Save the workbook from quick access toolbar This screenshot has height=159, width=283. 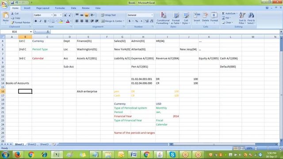pyautogui.click(x=12, y=3)
